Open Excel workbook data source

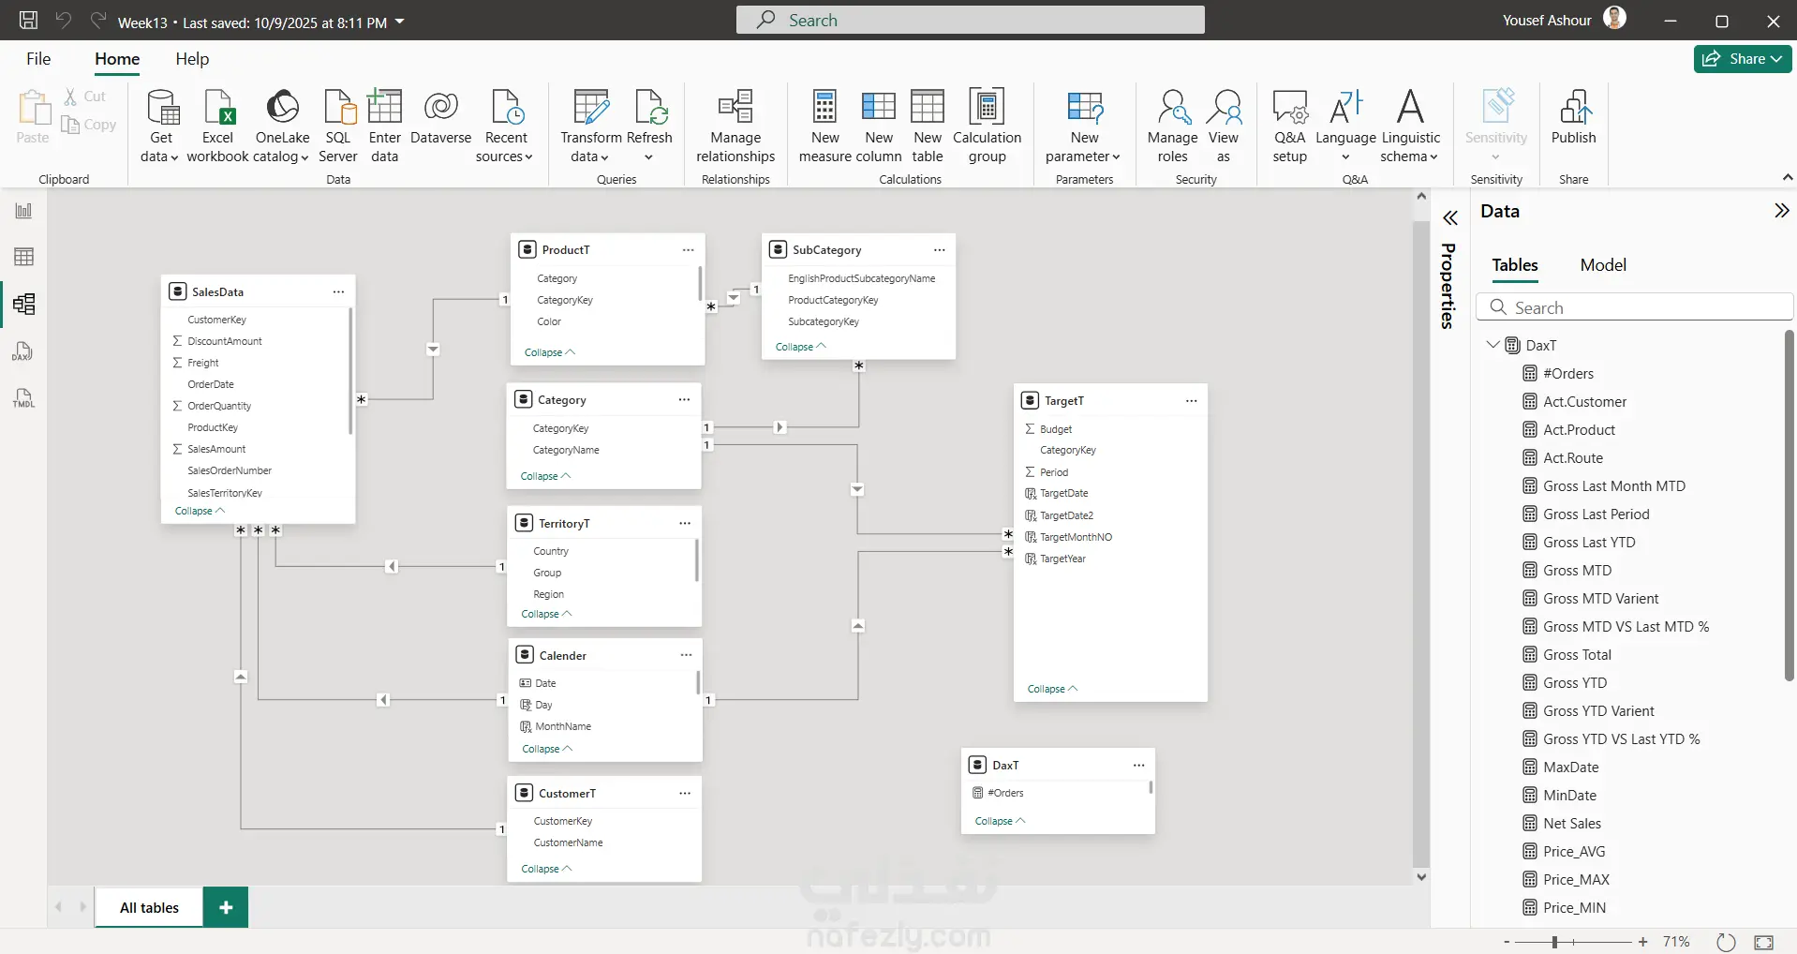217,127
